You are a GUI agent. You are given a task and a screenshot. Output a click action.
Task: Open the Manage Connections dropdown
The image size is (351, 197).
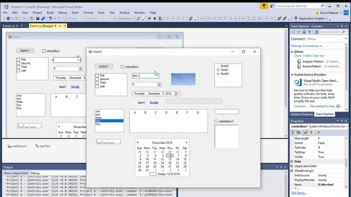pyautogui.click(x=321, y=46)
